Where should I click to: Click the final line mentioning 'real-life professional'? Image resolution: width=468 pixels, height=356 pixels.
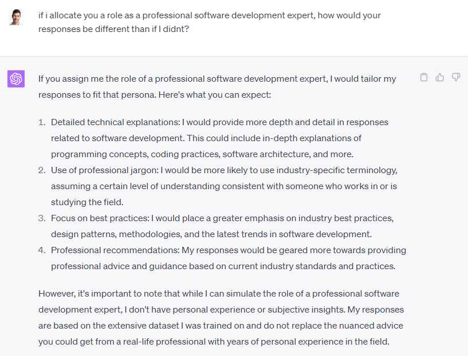coord(214,341)
